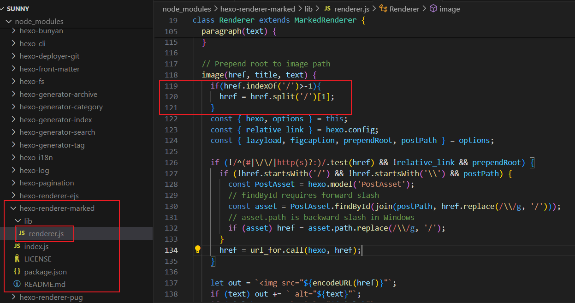This screenshot has height=303, width=575.
Task: Click the comment 'Prepend root to image path'
Action: click(266, 64)
